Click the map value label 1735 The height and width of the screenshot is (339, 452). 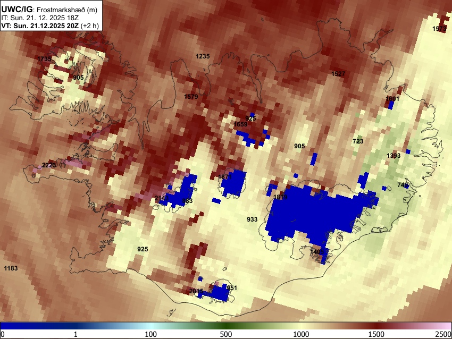pyautogui.click(x=44, y=59)
